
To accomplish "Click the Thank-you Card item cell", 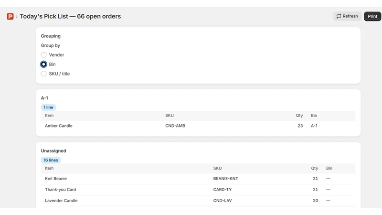I will point(61,190).
